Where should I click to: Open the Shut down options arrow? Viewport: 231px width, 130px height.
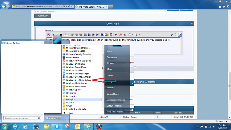59,118
